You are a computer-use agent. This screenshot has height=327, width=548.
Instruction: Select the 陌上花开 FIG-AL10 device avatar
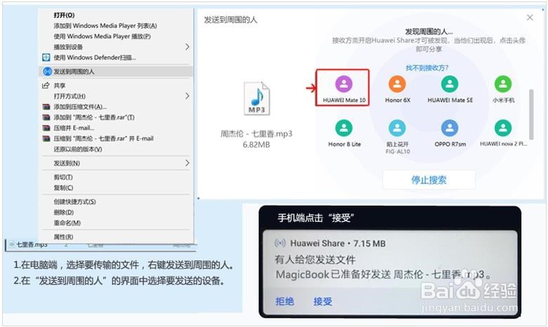pos(397,128)
